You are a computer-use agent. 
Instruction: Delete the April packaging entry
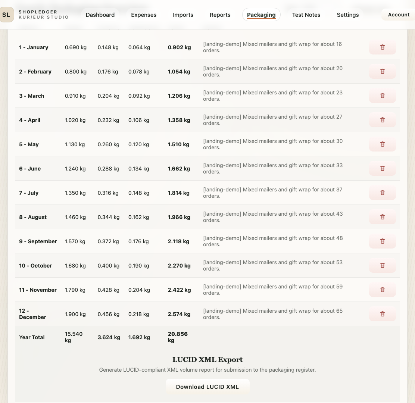pos(382,120)
